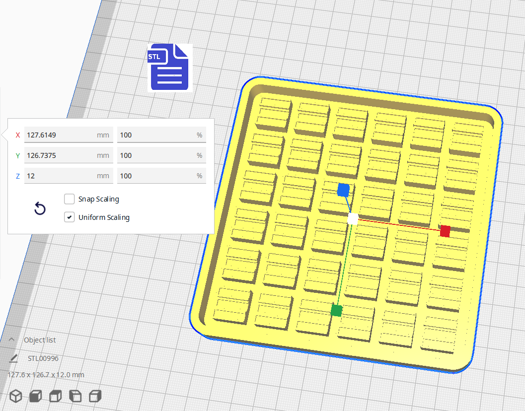Click the Y dimension mm input field

pos(60,155)
